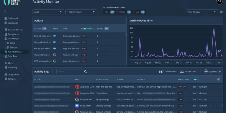The height and width of the screenshot is (113, 226).
Task: Click the Devices icon in Inventory
Action: [x=8, y=47]
